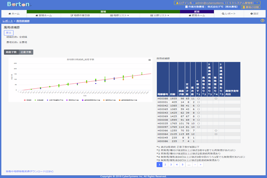The width and height of the screenshot is (267, 178).
Task: Toggle the 目標値 legend series
Action: point(28,100)
